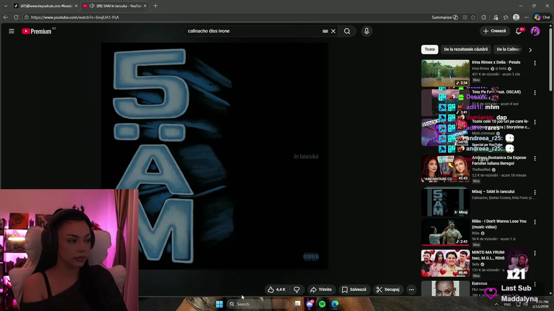Clear the search box with the X
This screenshot has height=311, width=554.
tap(333, 31)
